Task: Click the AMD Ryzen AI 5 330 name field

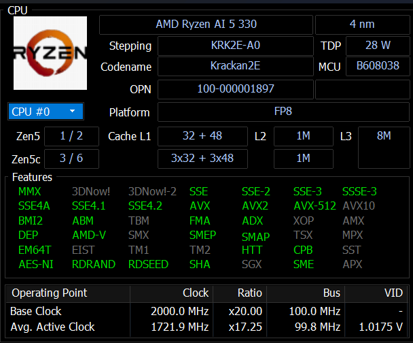Action: pyautogui.click(x=206, y=24)
